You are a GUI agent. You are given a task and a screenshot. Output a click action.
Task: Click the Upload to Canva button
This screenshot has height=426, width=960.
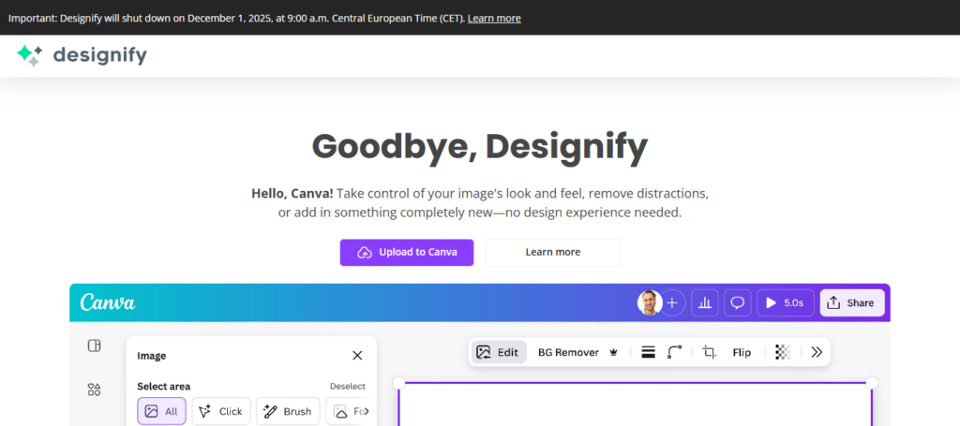coord(407,253)
